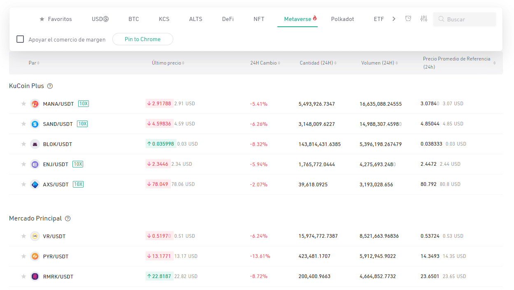Expand more market tabs with right chevron
This screenshot has height=290, width=514.
[x=394, y=19]
